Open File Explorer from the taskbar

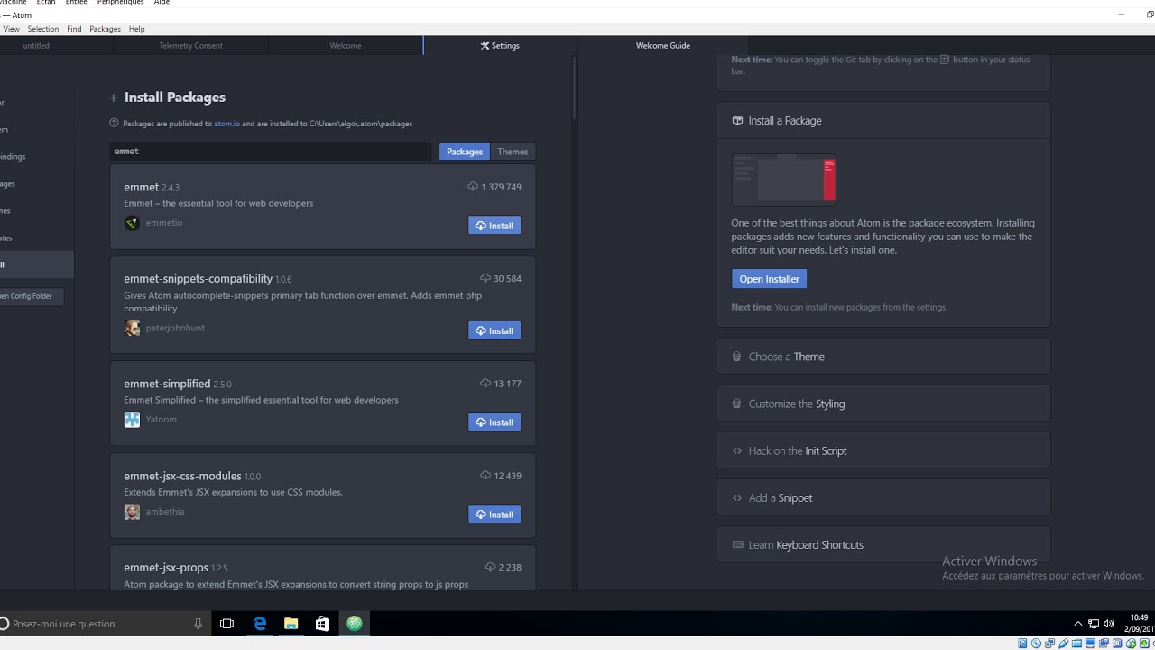(x=291, y=624)
